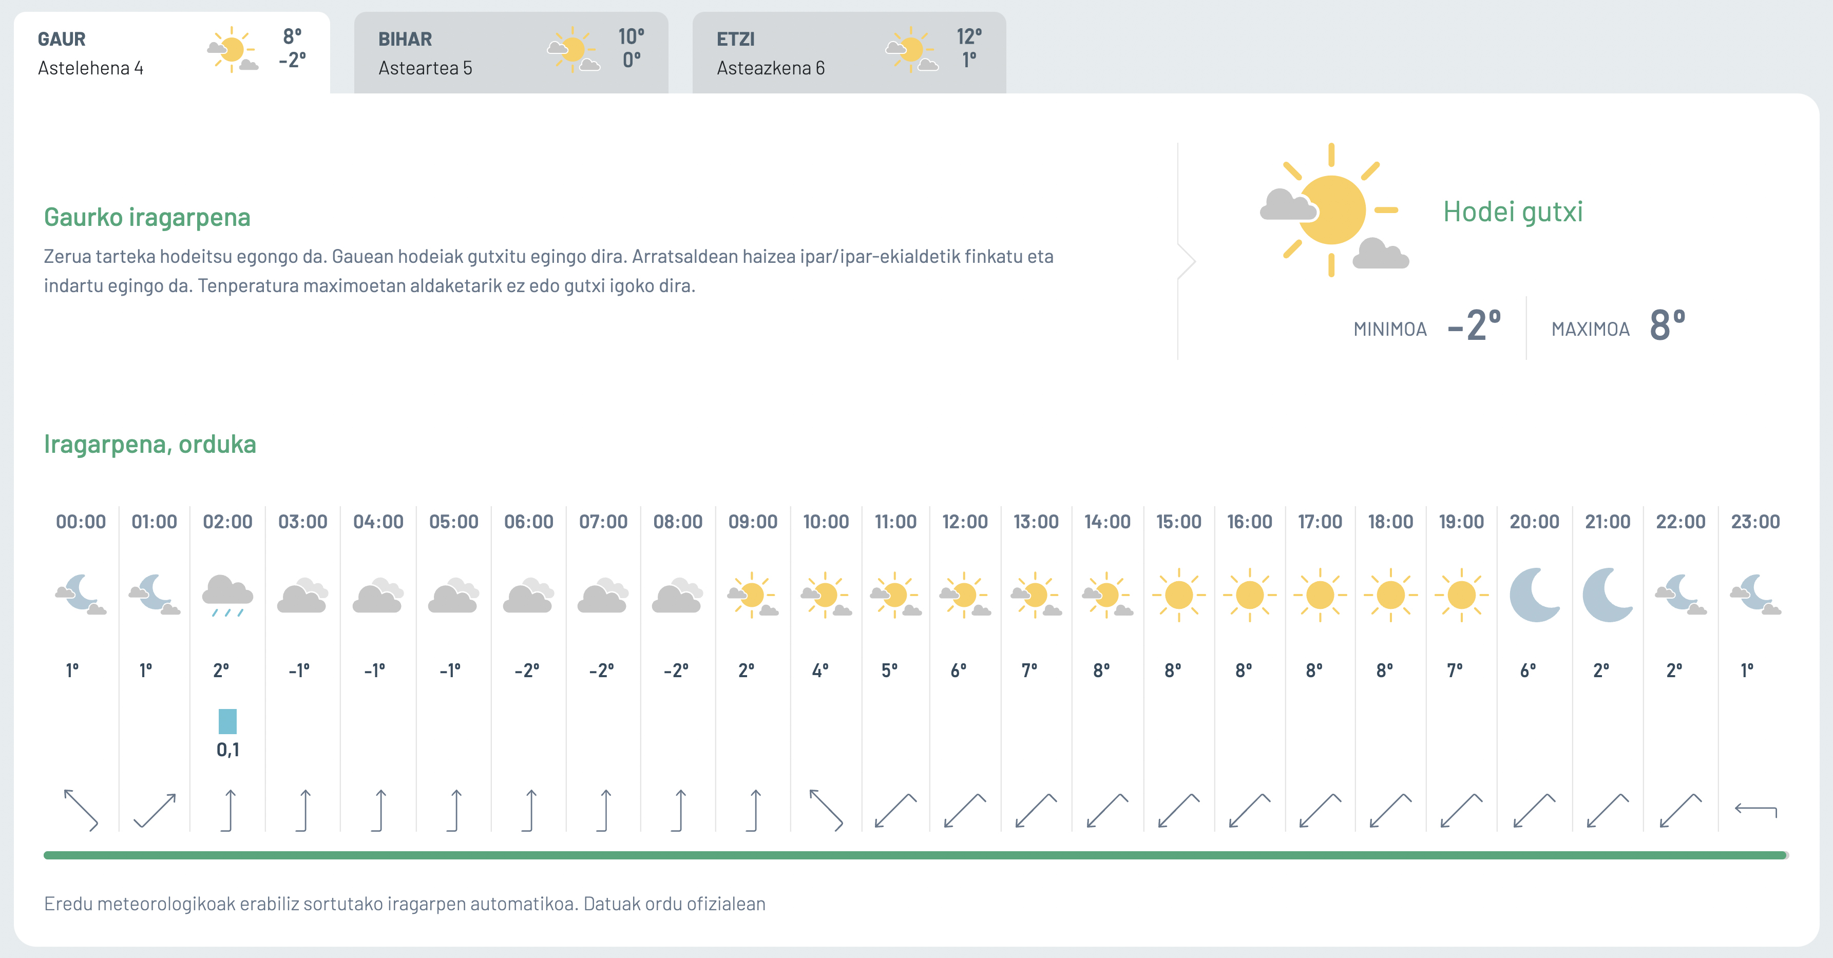Screen dimensions: 1833x958
Task: Click the 23:00 moon with clouds icon
Action: [x=1755, y=595]
